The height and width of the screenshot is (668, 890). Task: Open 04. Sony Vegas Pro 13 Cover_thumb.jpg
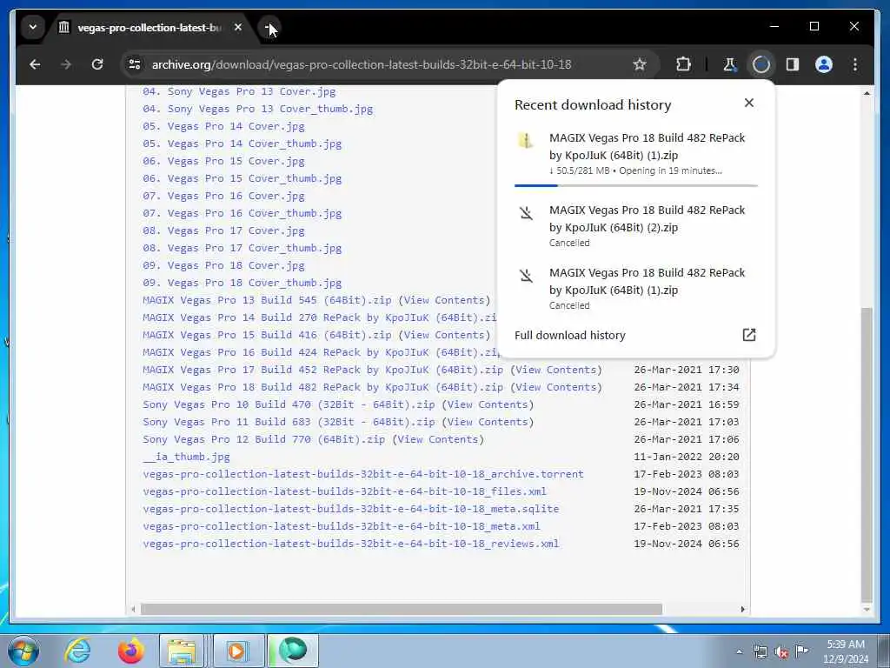(x=257, y=109)
